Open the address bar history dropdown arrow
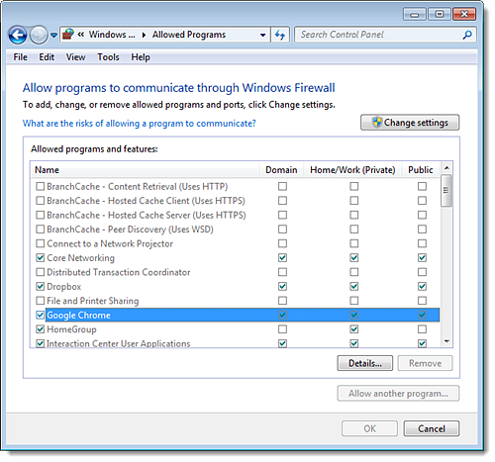The width and height of the screenshot is (495, 462). pyautogui.click(x=262, y=35)
